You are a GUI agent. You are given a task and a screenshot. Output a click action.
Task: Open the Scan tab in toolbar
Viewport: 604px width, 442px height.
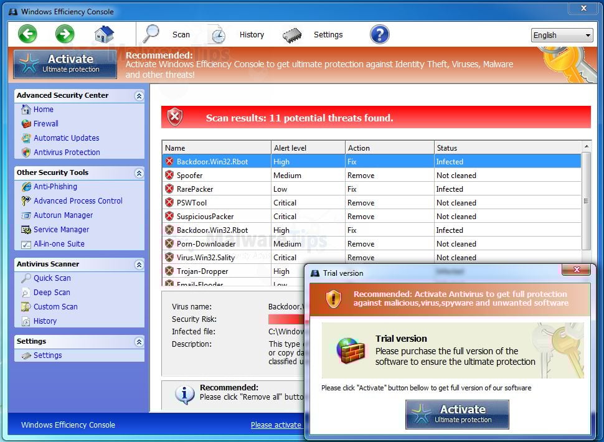pos(181,35)
